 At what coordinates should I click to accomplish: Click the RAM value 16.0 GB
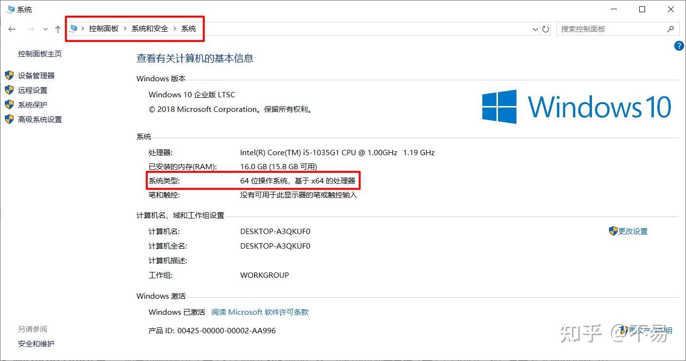click(x=279, y=167)
